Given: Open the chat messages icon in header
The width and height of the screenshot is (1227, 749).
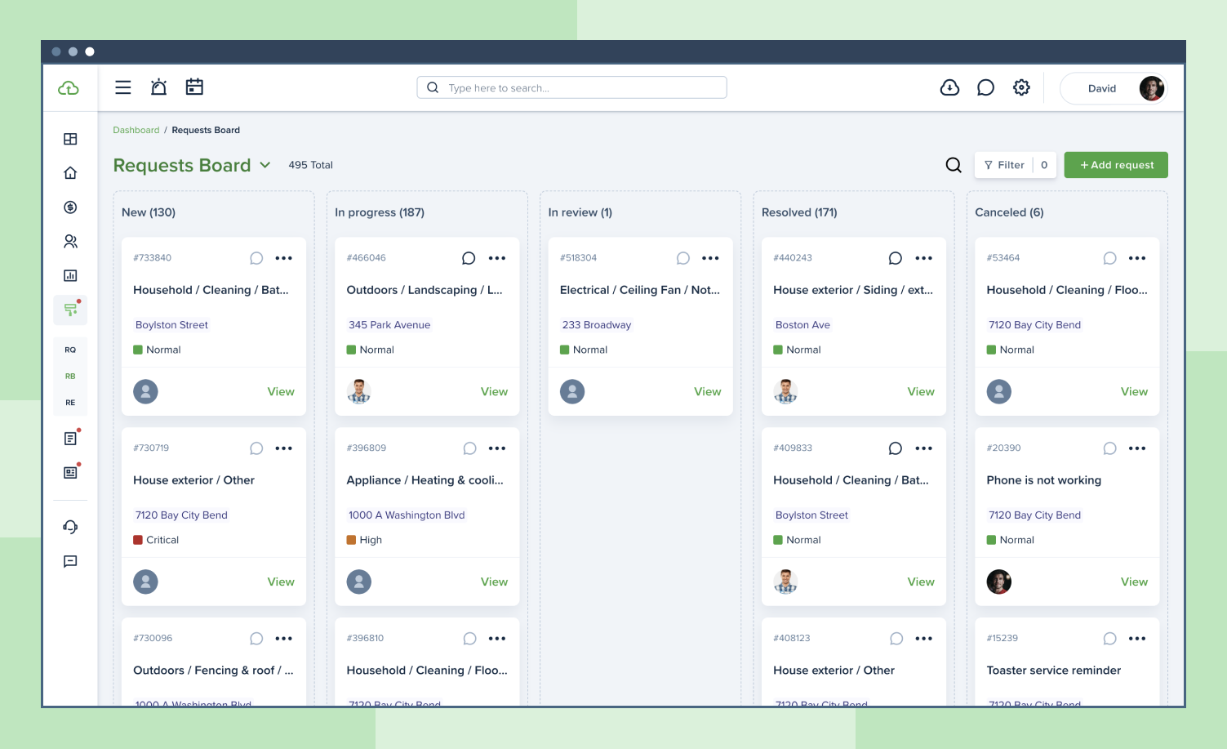Looking at the screenshot, I should click(x=985, y=87).
